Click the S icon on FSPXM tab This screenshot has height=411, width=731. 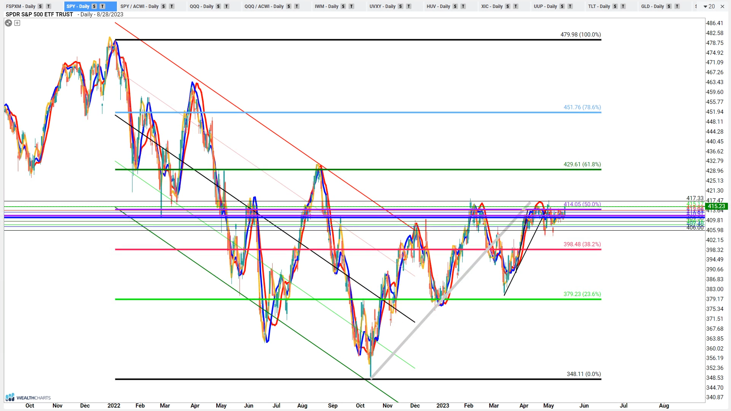[40, 6]
